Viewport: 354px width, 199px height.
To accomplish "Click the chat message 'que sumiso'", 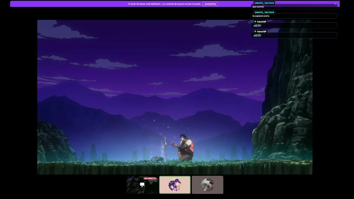I will tap(258, 7).
